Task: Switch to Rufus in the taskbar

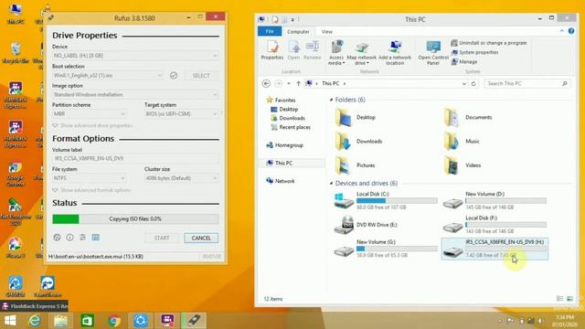Action: [194, 321]
